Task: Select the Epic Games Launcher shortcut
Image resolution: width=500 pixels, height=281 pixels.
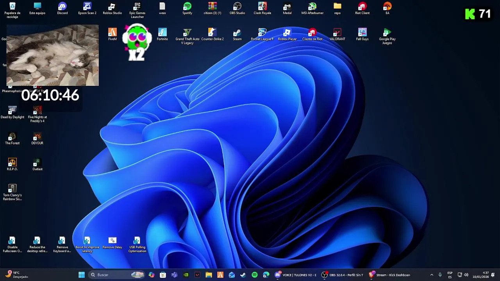Action: pyautogui.click(x=137, y=10)
